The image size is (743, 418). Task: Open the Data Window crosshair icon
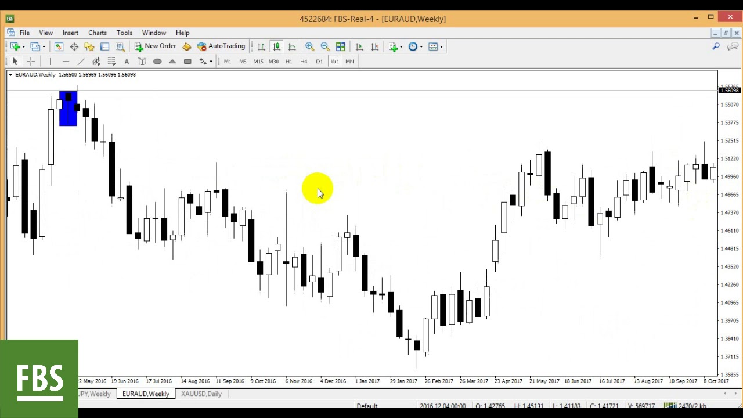point(74,46)
